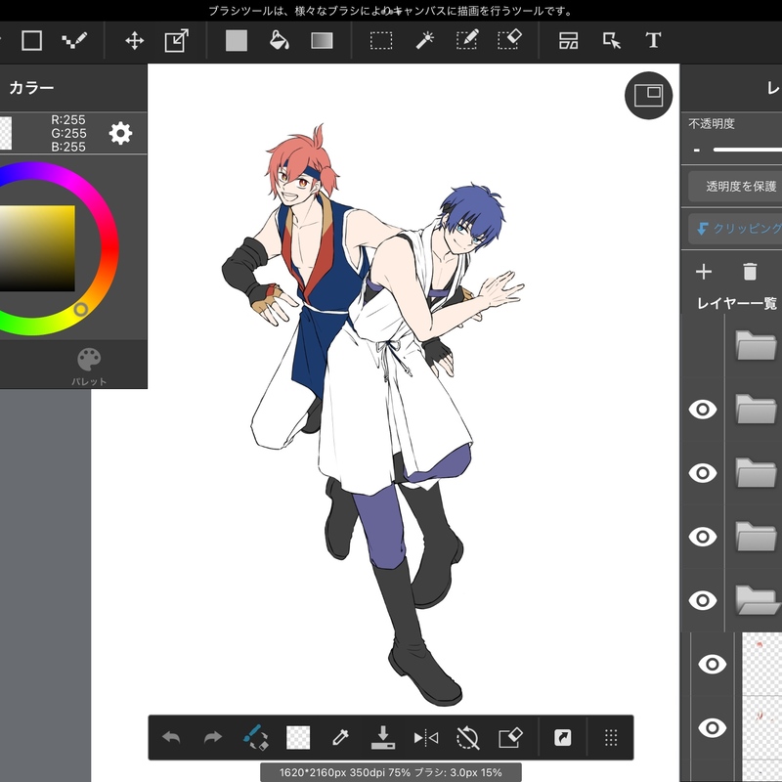Switch to the パレット palette tab
Screen dimensions: 782x782
89,368
